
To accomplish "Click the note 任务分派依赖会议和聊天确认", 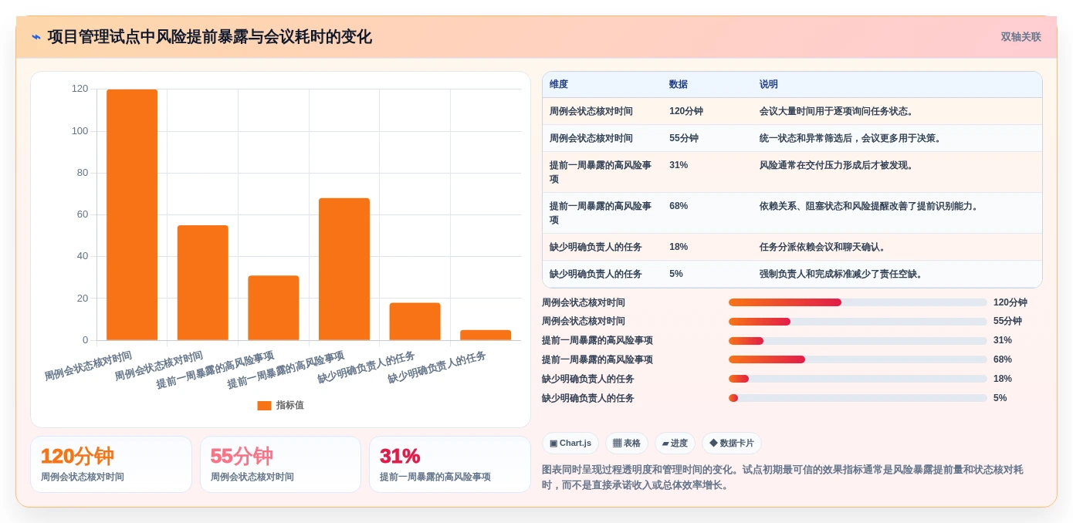I will (823, 247).
